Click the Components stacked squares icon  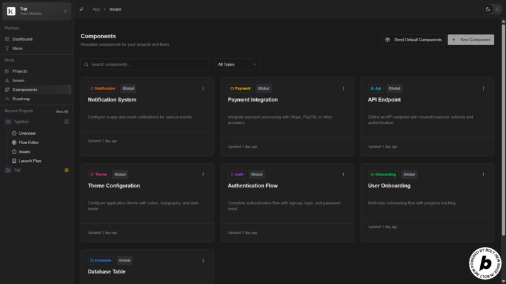click(7, 90)
